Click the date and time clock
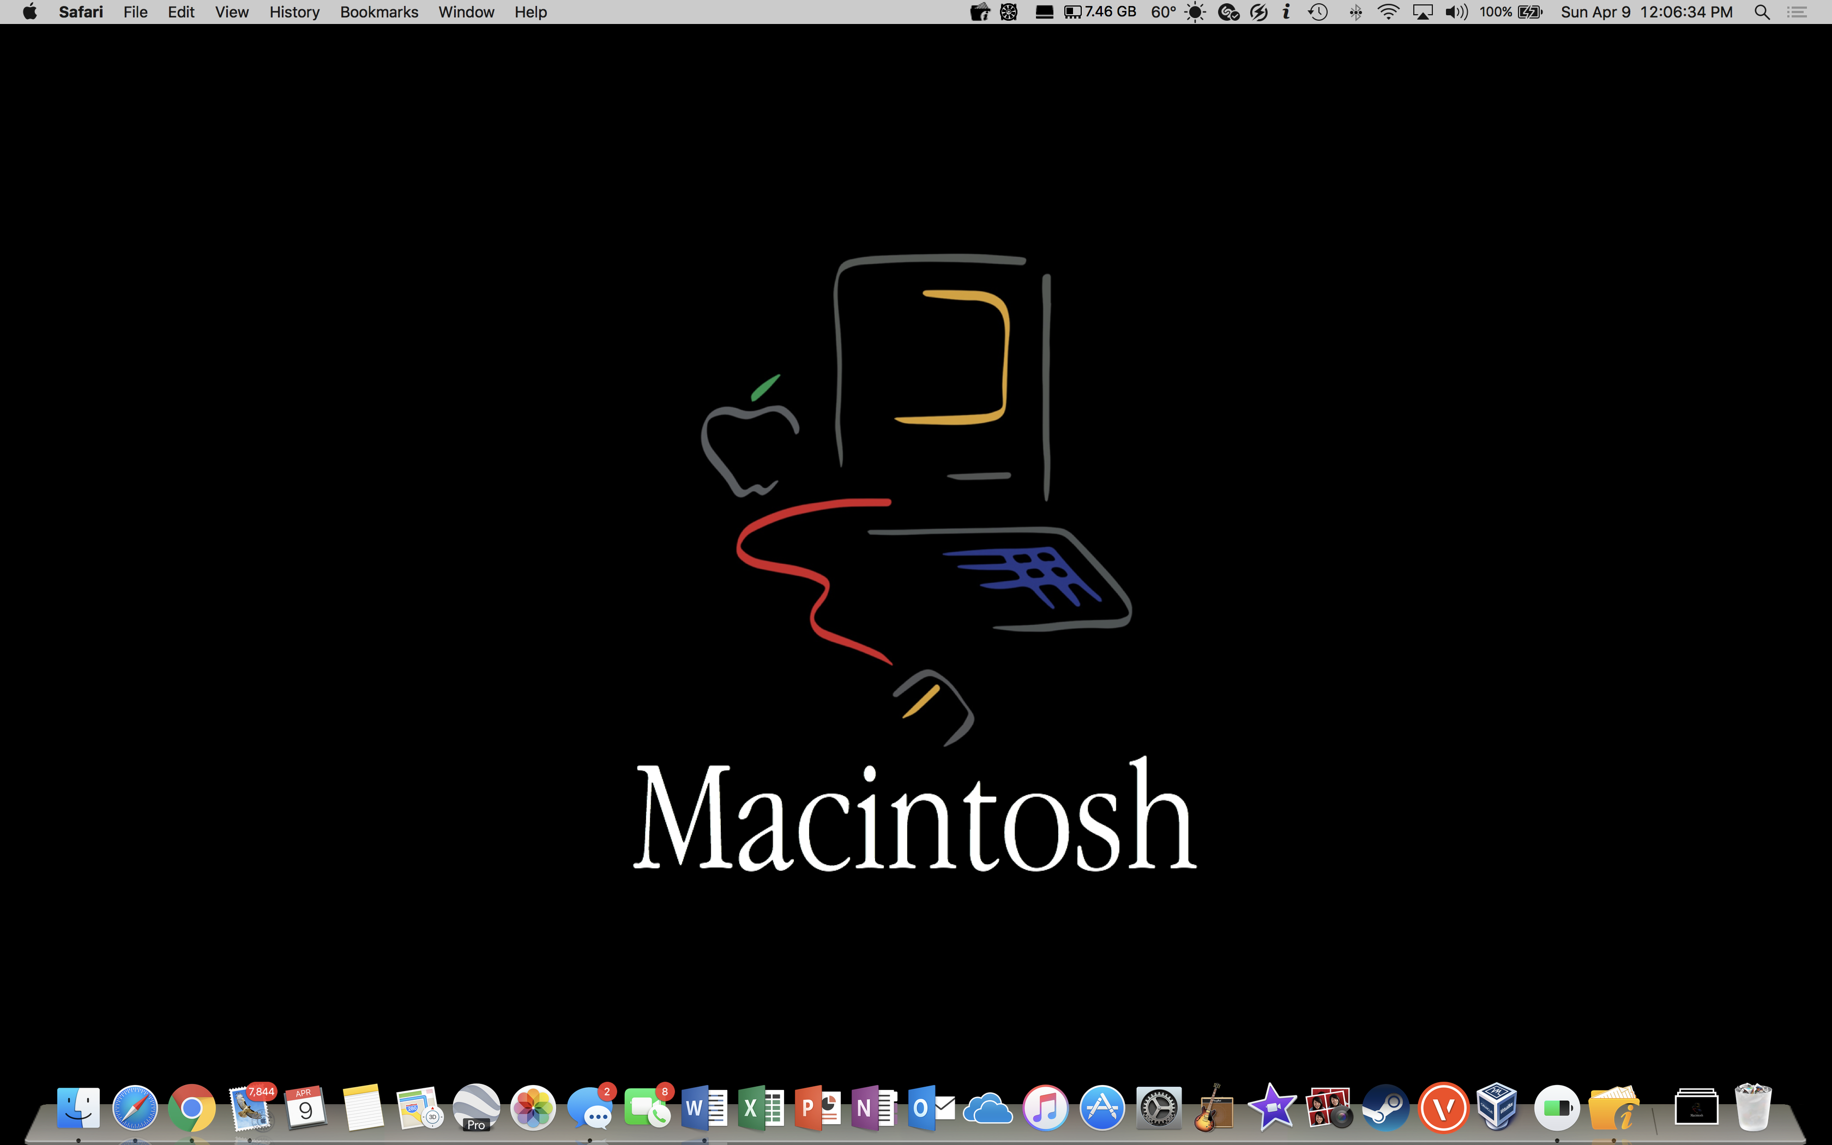The width and height of the screenshot is (1832, 1145). tap(1647, 12)
